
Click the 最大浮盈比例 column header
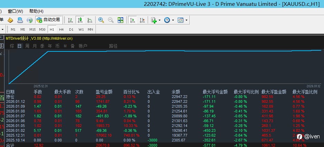tap(305, 92)
